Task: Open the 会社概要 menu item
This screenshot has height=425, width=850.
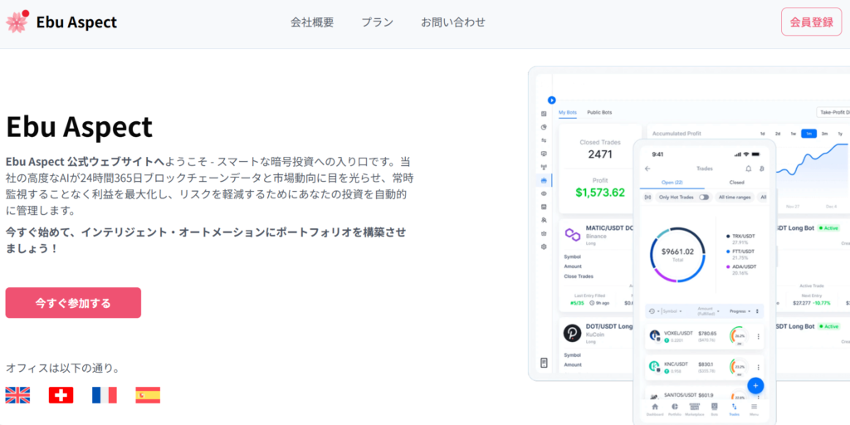Action: tap(312, 22)
